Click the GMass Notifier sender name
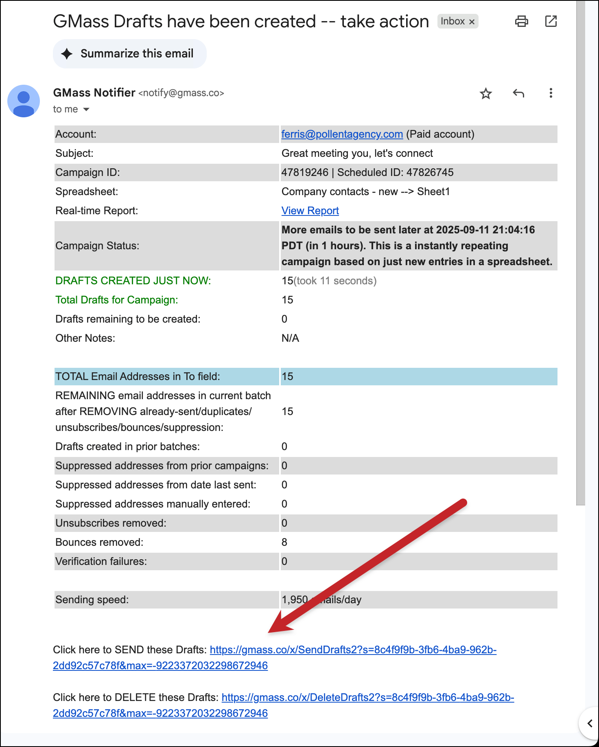Screen dimensions: 599x747 click(x=94, y=93)
